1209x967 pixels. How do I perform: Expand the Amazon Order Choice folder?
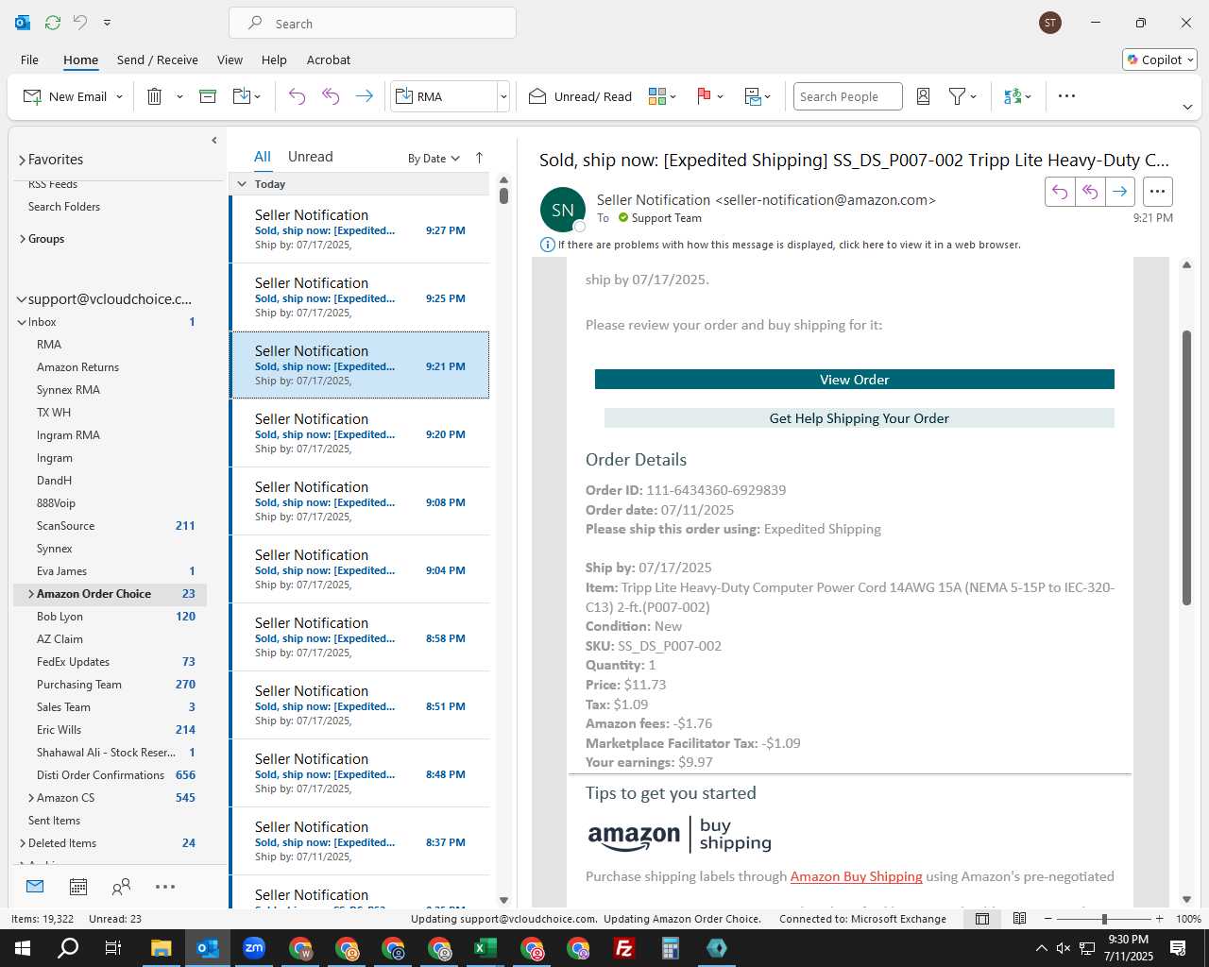point(31,594)
